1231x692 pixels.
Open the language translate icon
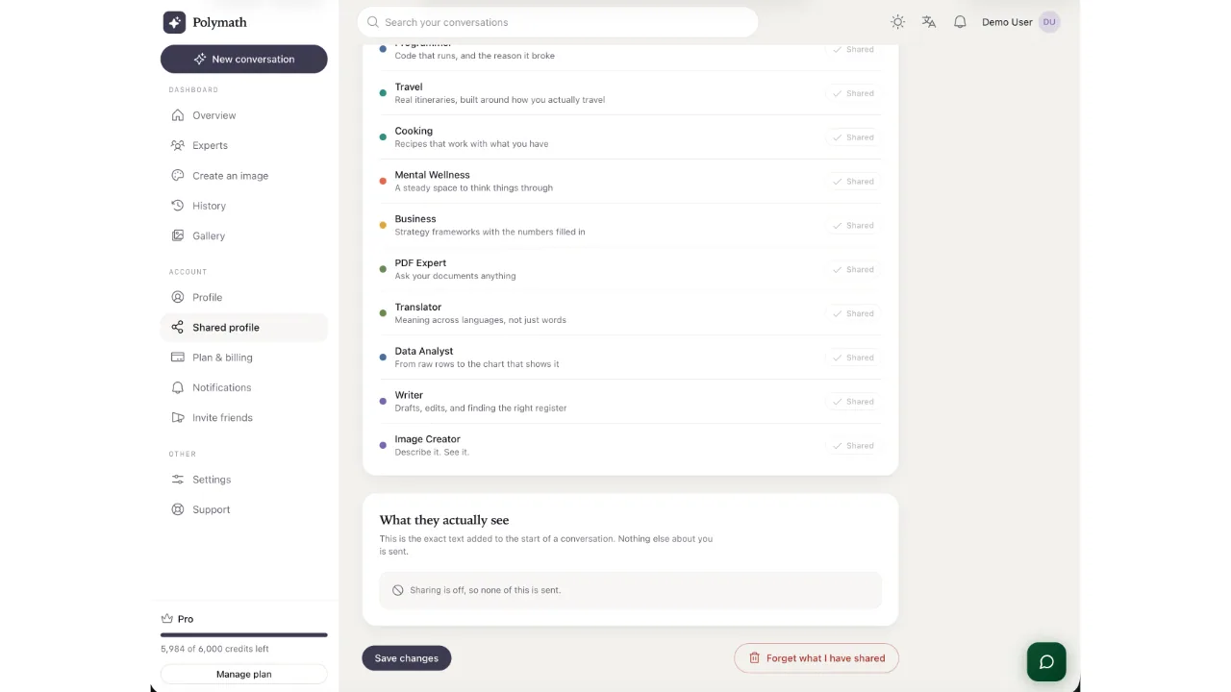click(x=929, y=22)
